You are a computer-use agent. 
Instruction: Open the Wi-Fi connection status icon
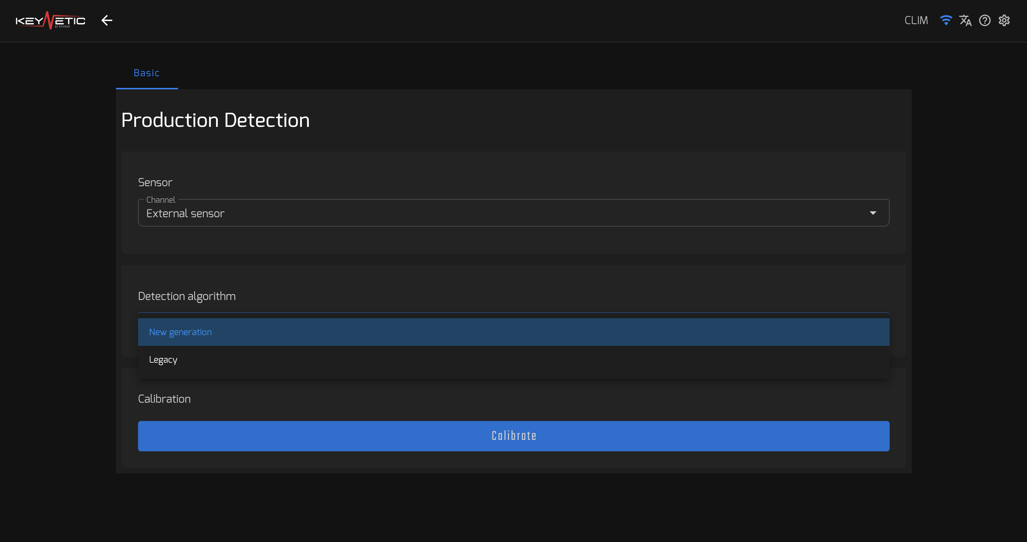point(946,20)
